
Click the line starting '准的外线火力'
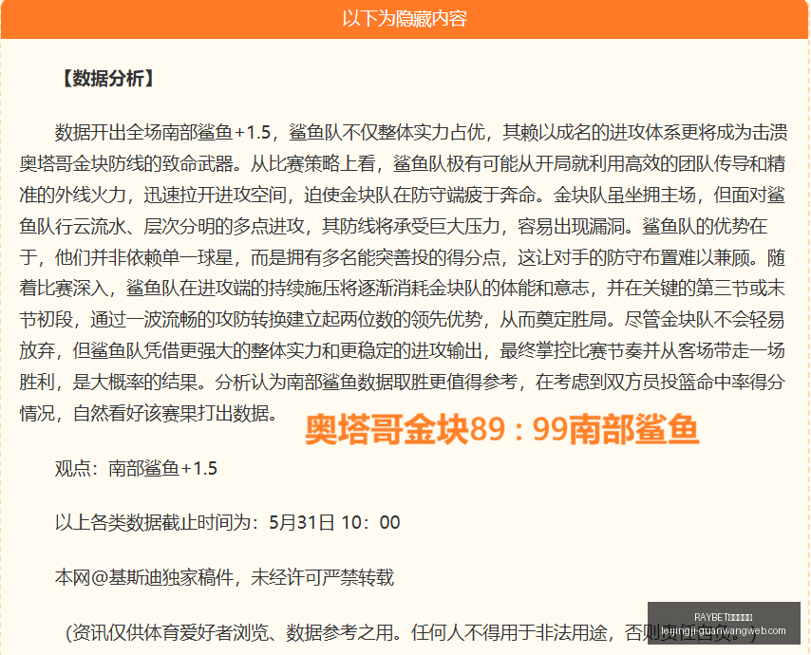click(x=403, y=195)
